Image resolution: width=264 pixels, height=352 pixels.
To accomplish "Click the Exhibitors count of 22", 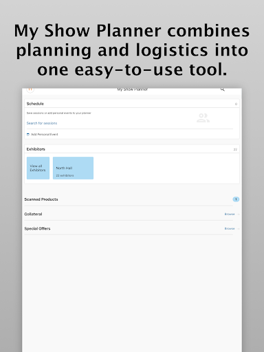I will (x=235, y=149).
